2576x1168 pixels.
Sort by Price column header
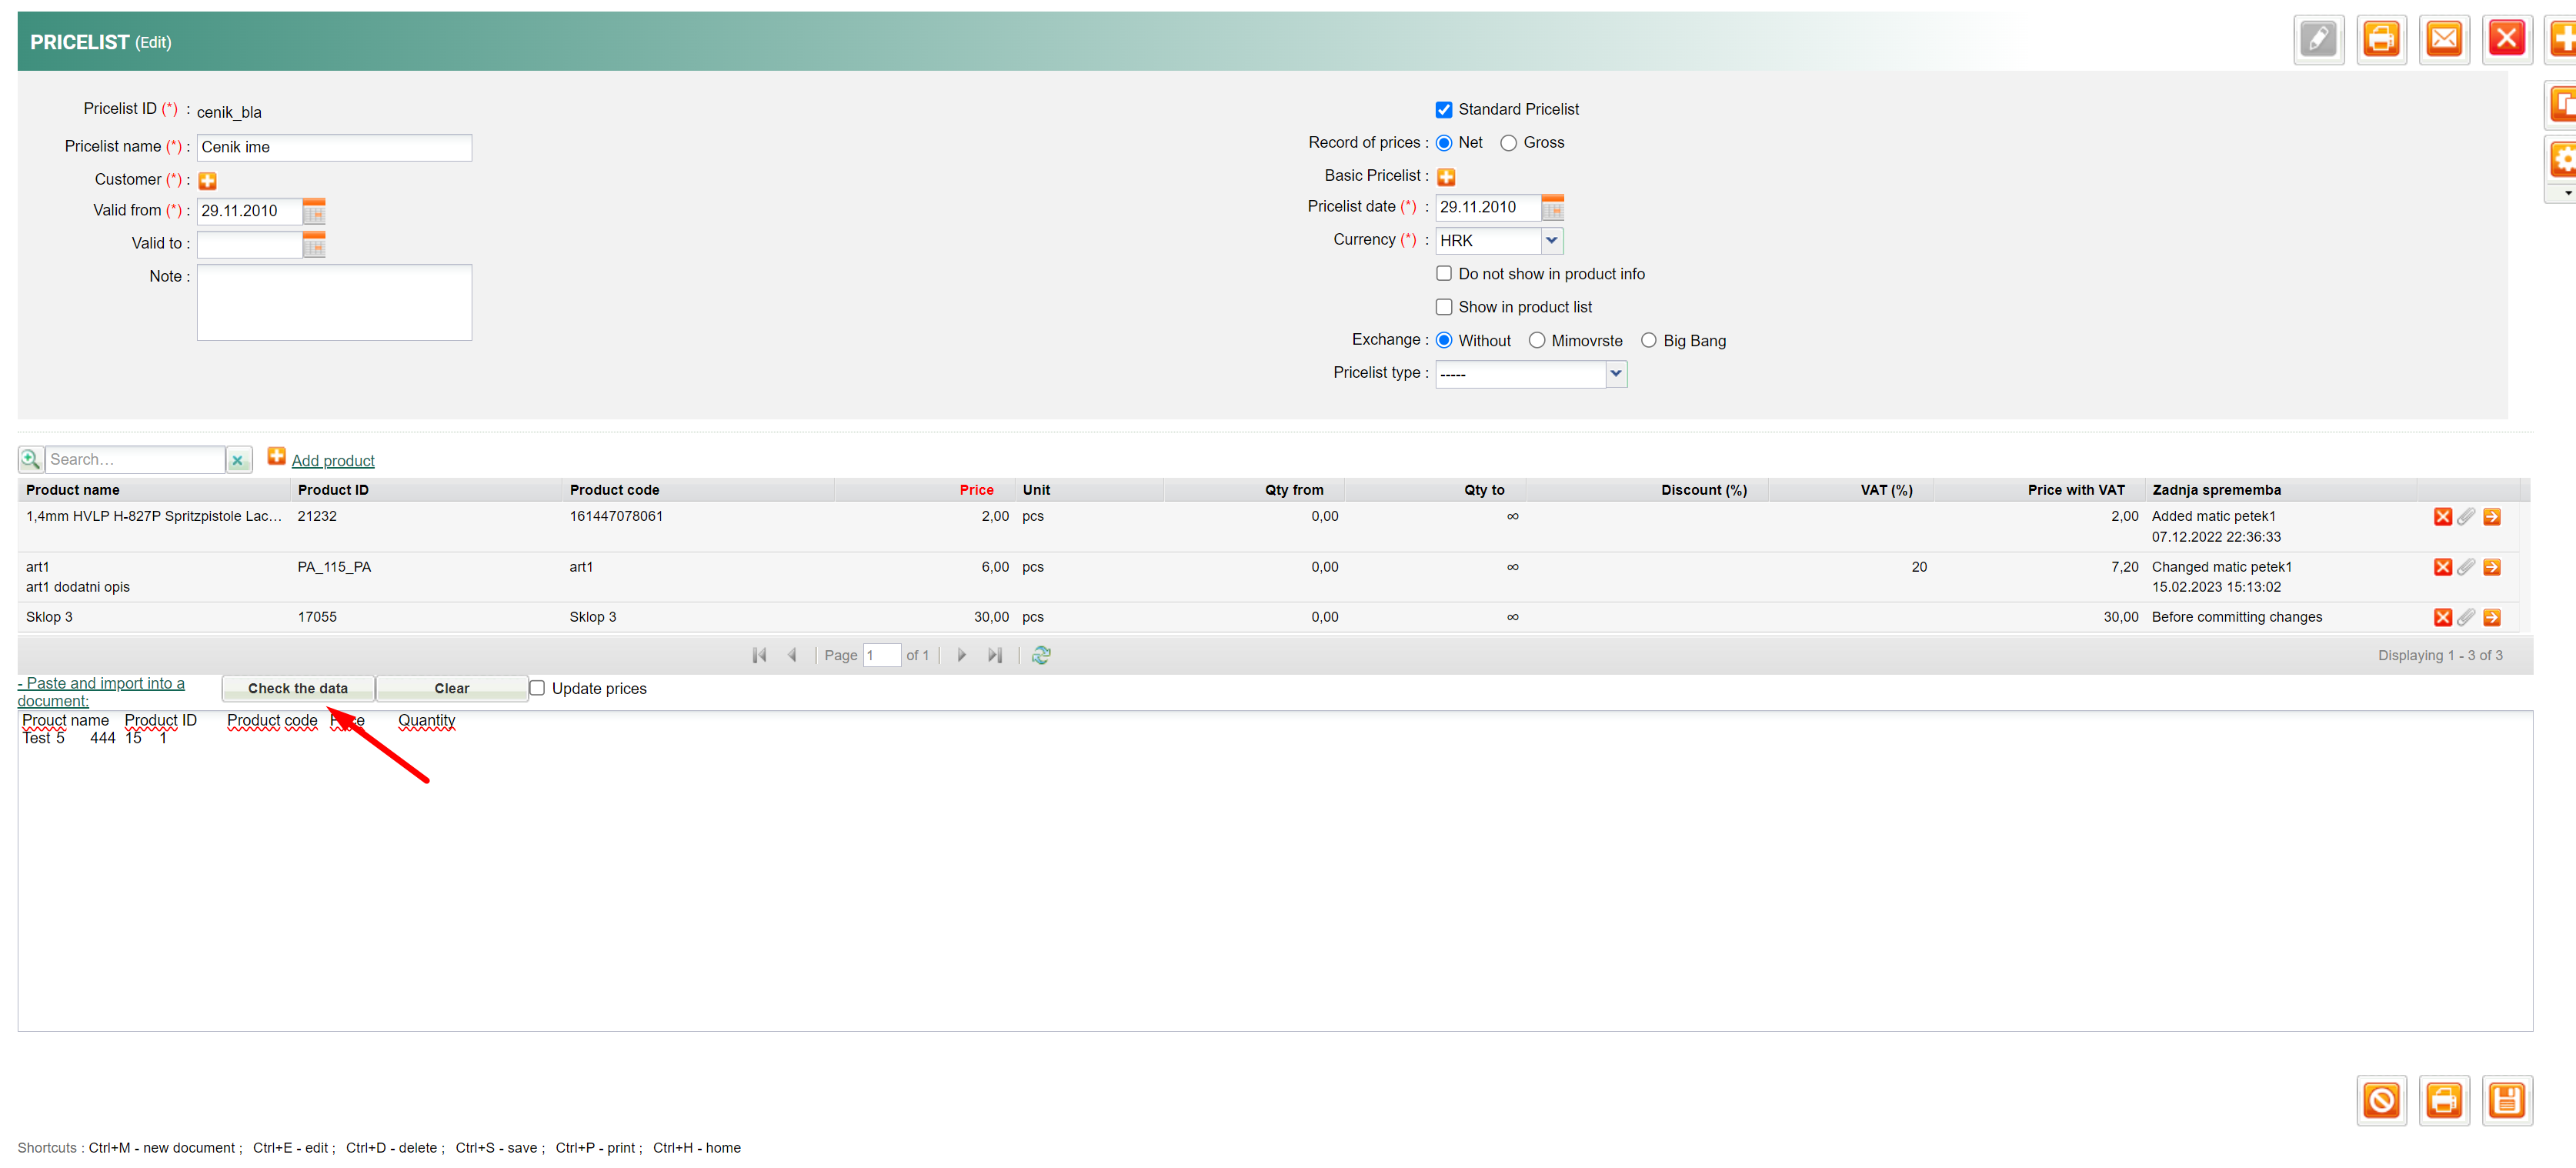[x=976, y=490]
